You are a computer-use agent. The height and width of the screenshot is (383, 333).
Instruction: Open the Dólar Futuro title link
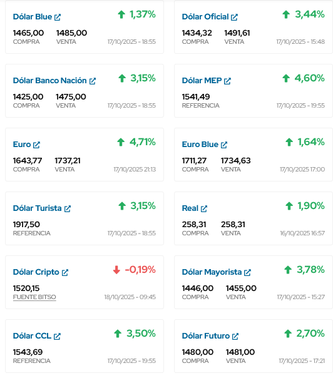(206, 335)
